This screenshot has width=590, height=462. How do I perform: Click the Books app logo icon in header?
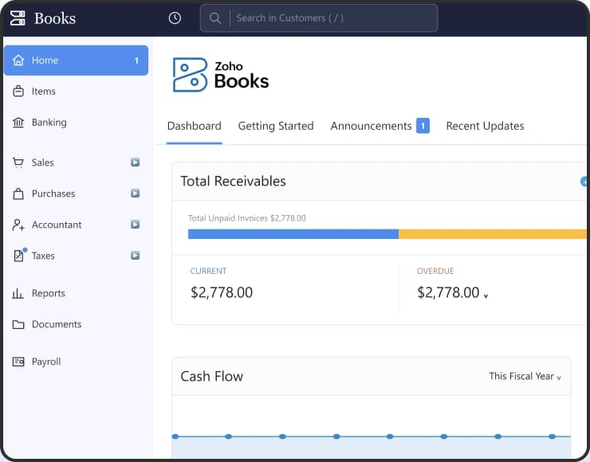pos(18,18)
